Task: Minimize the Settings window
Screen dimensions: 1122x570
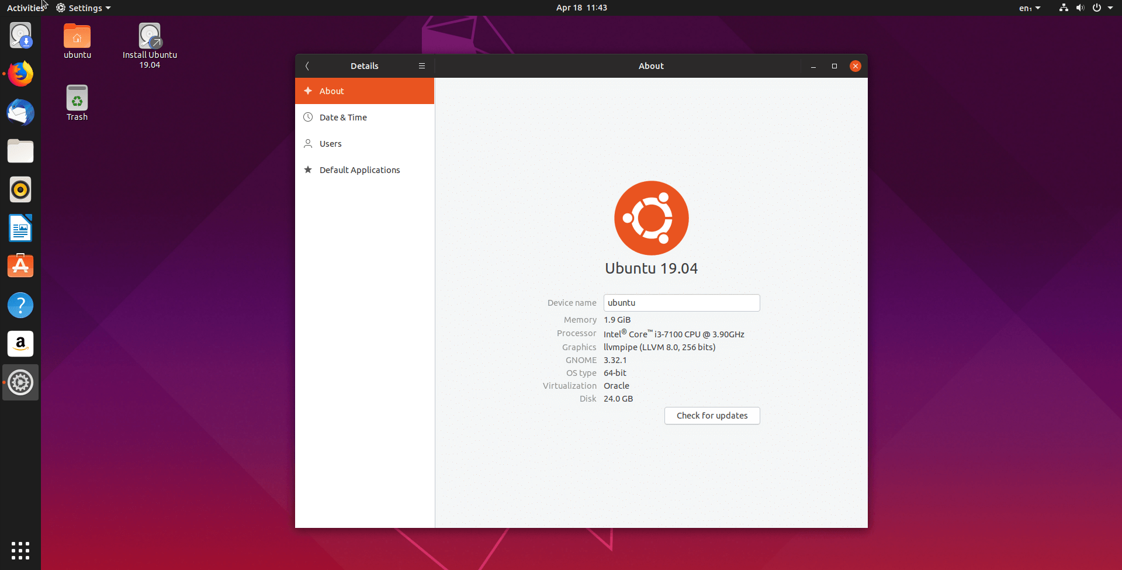Action: point(813,66)
